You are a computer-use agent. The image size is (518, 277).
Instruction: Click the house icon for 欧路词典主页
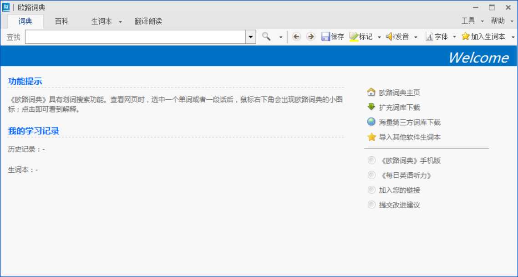coord(371,92)
